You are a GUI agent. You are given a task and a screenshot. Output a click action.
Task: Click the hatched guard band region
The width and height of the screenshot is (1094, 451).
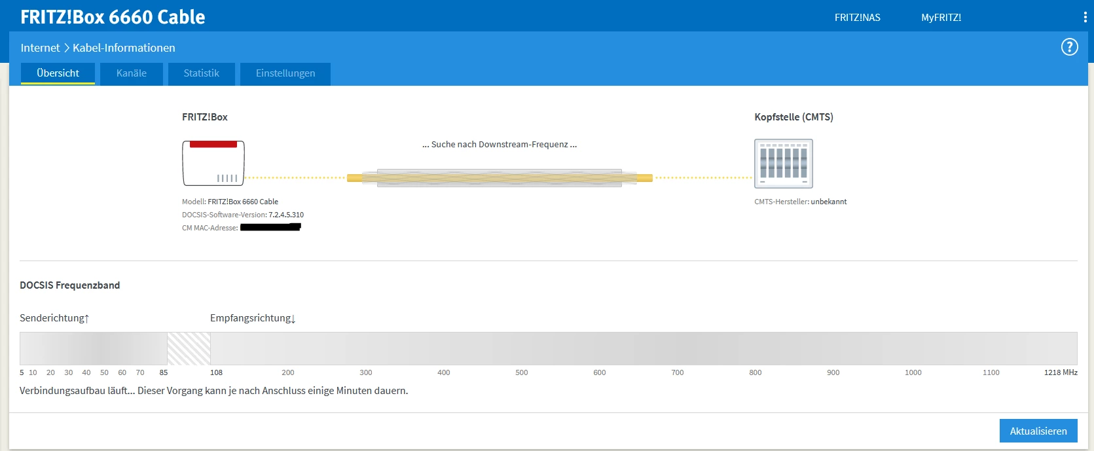pos(189,348)
